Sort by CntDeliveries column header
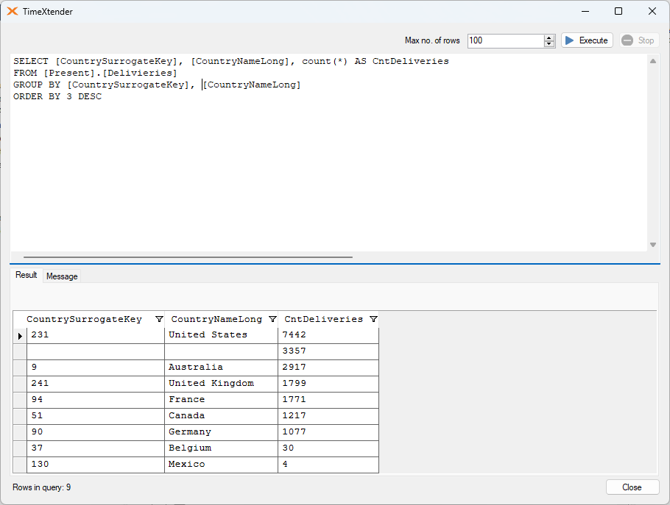 point(323,319)
